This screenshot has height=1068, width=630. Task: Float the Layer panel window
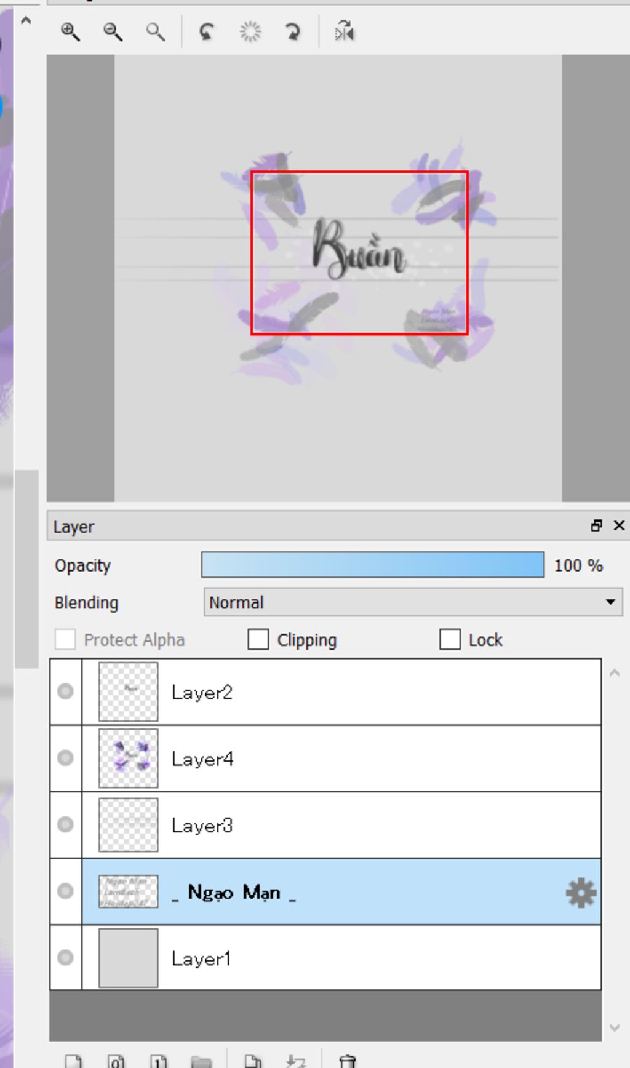pyautogui.click(x=596, y=525)
